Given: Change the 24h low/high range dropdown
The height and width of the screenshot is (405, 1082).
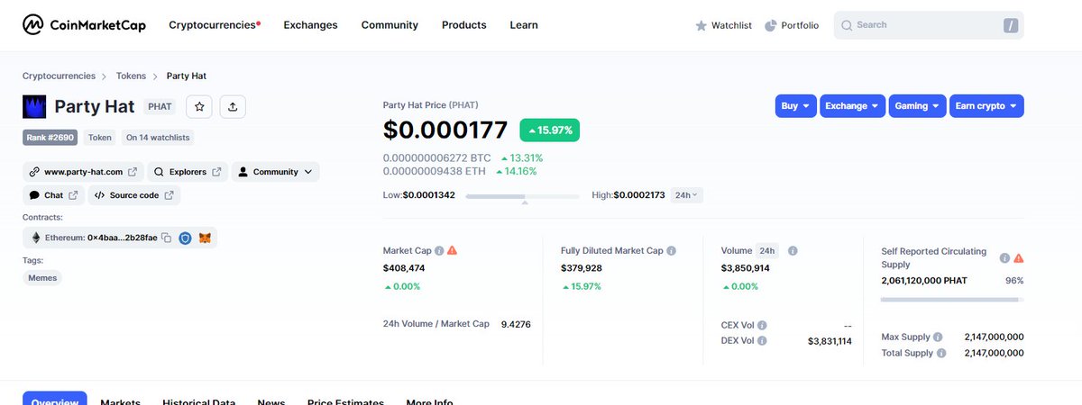Looking at the screenshot, I should coord(688,194).
